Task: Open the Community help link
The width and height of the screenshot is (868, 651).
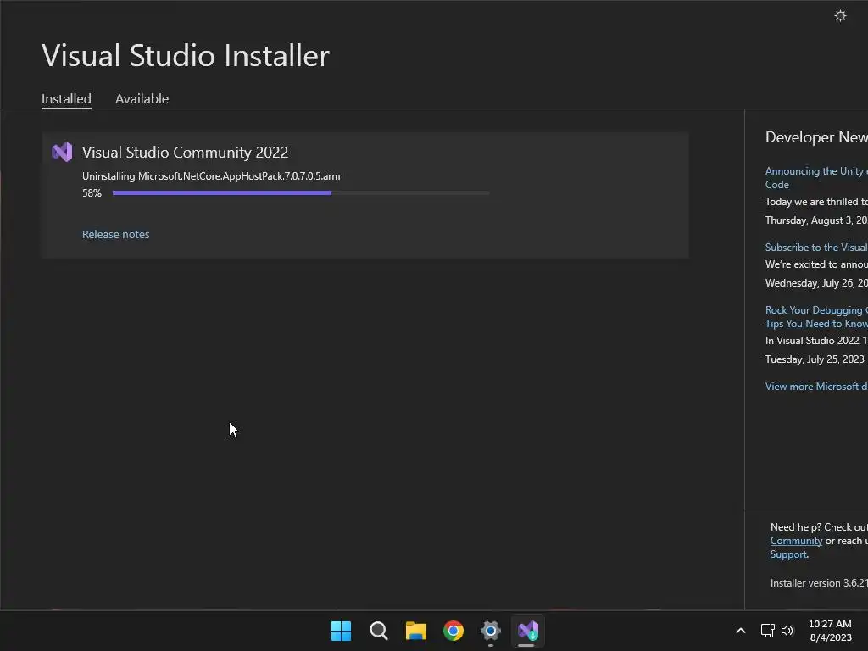Action: 796,541
